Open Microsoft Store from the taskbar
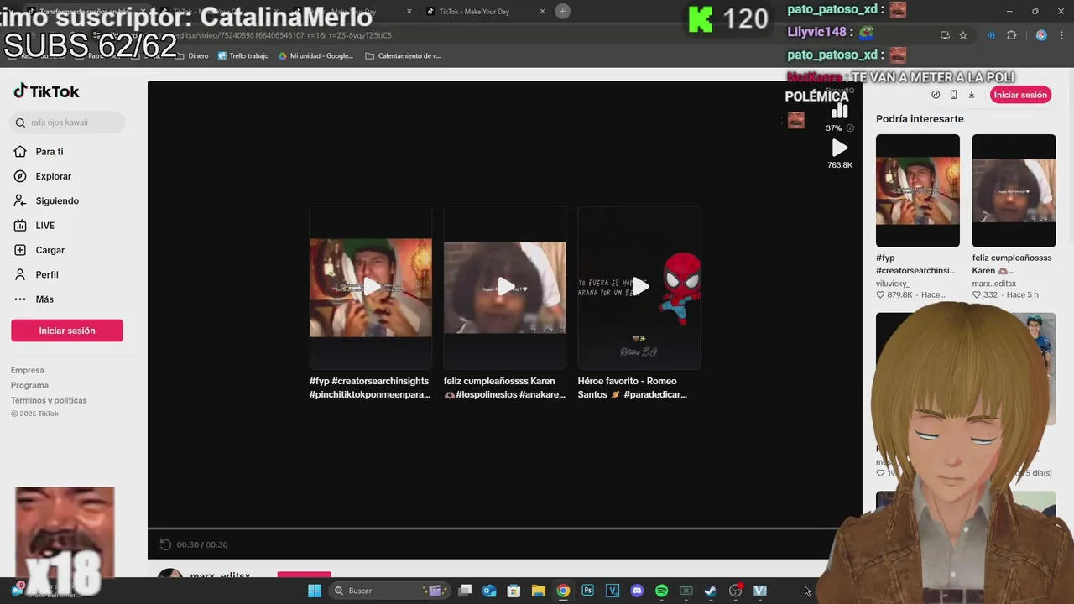1074x604 pixels. (514, 591)
